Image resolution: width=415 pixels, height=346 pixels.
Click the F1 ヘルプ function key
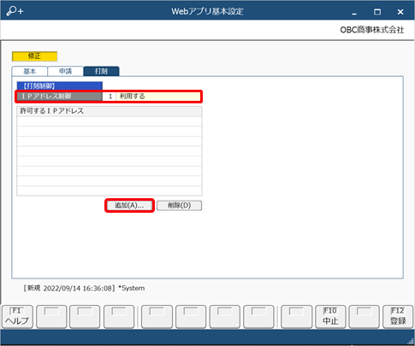pos(17,317)
